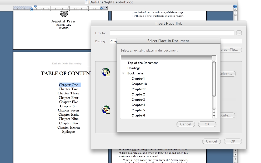The image size is (261, 163).
Task: Click the toolbar toggle pill in the title bar
Action: pos(235,6)
